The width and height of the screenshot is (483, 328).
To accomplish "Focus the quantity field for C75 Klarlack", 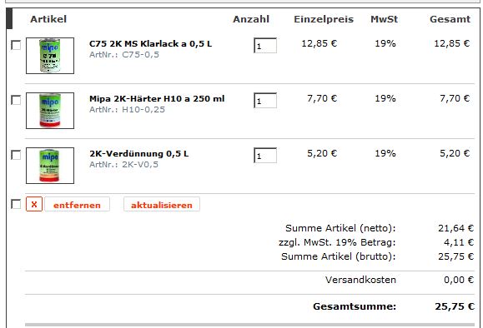I will (265, 46).
